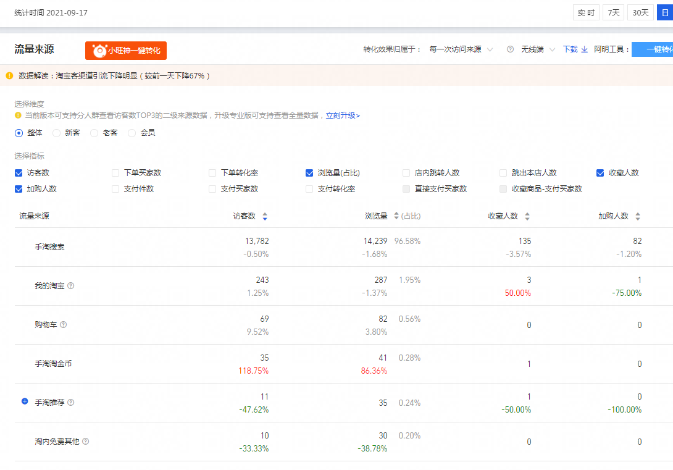This screenshot has width=673, height=470.
Task: Uncheck 加购人数 checkbox
Action: point(19,189)
